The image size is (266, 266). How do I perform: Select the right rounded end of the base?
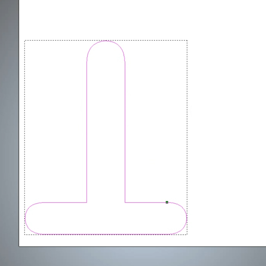pos(186,218)
